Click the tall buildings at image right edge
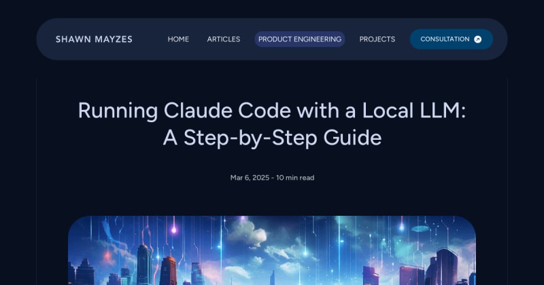Viewport: 544px width, 285px height. click(x=445, y=268)
